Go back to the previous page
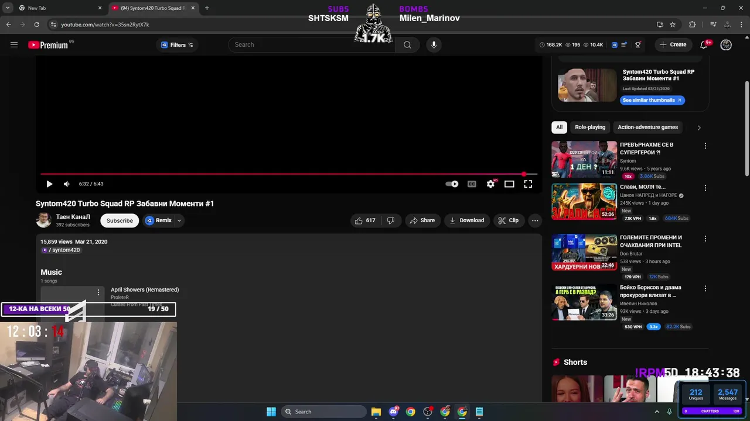Image resolution: width=750 pixels, height=421 pixels. [8, 25]
